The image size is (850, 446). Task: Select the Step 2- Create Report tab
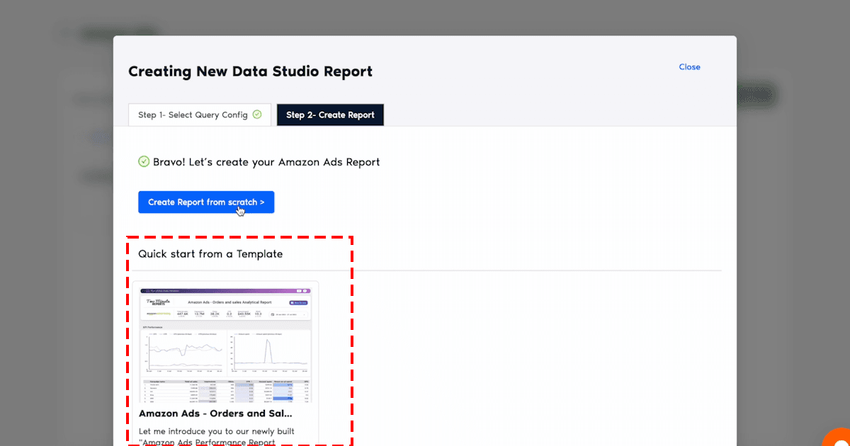(330, 115)
